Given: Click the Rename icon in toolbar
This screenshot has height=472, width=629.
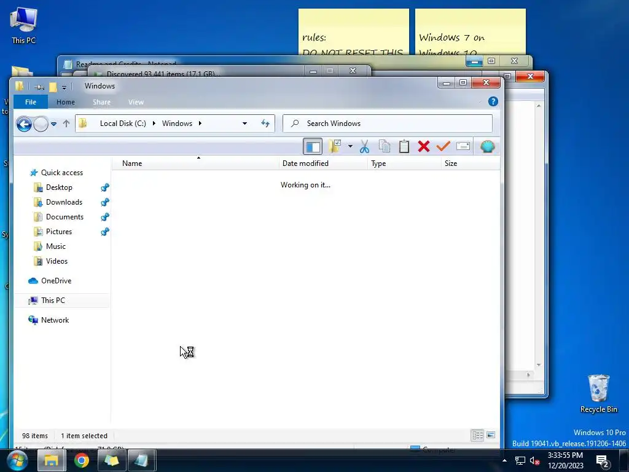Looking at the screenshot, I should pyautogui.click(x=463, y=146).
